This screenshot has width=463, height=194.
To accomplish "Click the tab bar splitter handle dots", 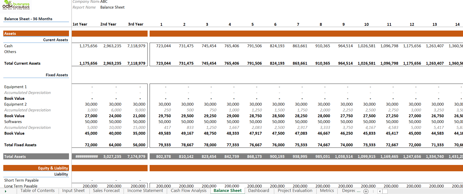I will [x=373, y=191].
